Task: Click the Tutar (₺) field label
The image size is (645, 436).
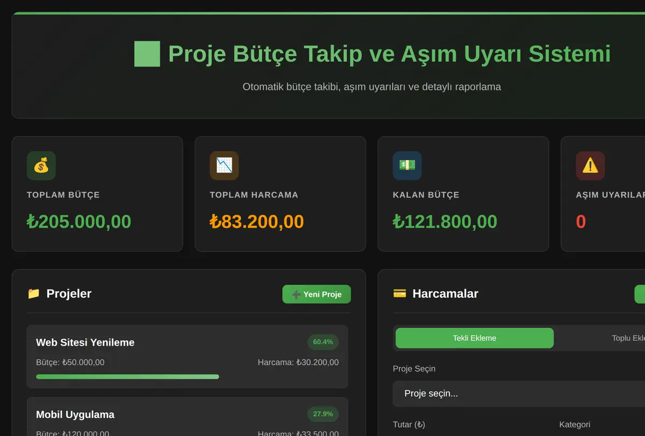Action: point(409,425)
